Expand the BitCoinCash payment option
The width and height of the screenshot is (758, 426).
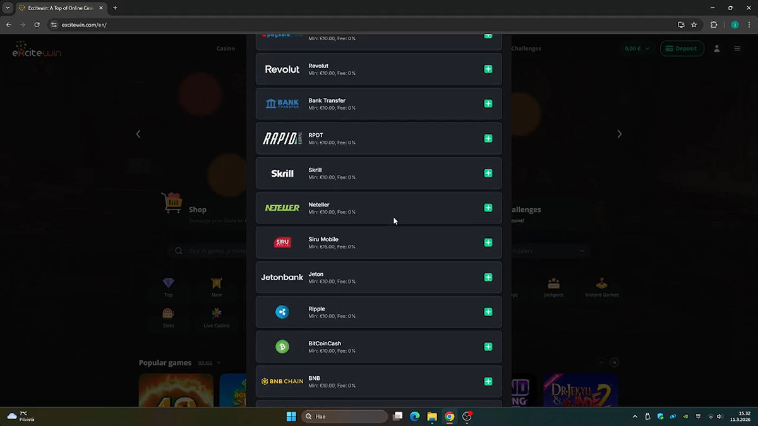[x=488, y=346]
